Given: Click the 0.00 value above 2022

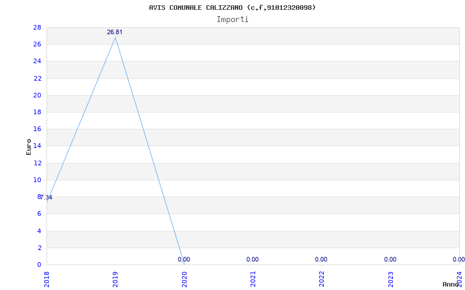Looking at the screenshot, I should click(x=321, y=259).
